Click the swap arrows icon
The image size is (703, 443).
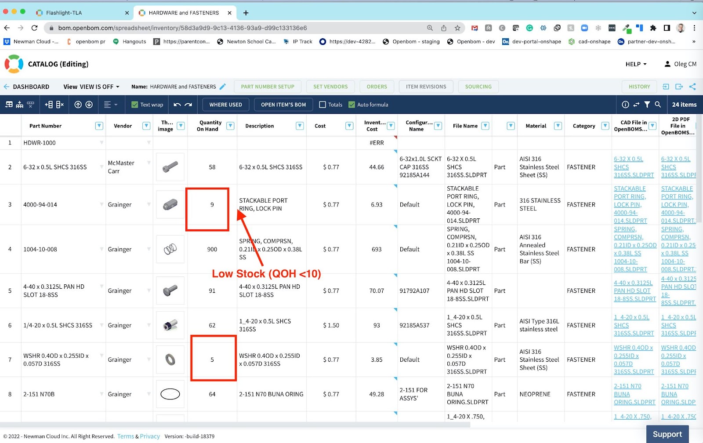click(636, 105)
